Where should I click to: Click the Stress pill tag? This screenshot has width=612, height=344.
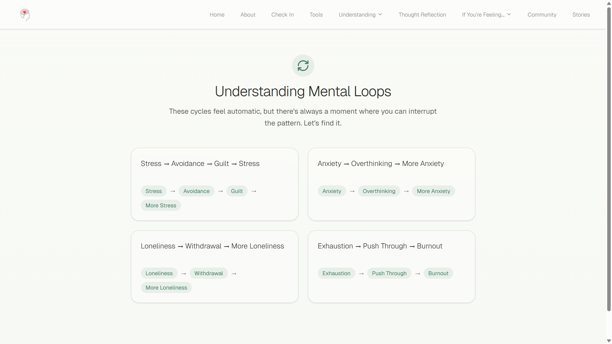click(154, 191)
